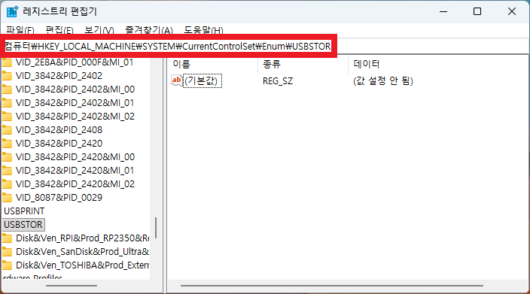Select folder icon of VID_3842&PID_2420
Screen dimensions: 530x294
click(7, 143)
